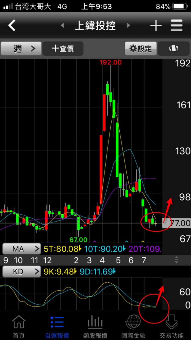Open the hamburger menu icon
The width and height of the screenshot is (191, 340).
(177, 25)
